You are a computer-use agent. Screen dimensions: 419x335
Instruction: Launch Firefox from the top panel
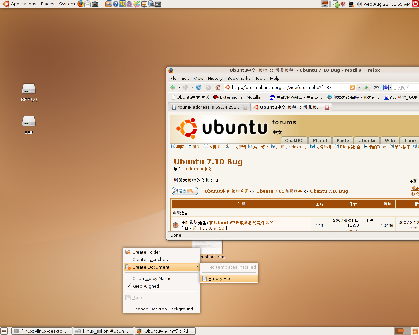coord(81,4)
